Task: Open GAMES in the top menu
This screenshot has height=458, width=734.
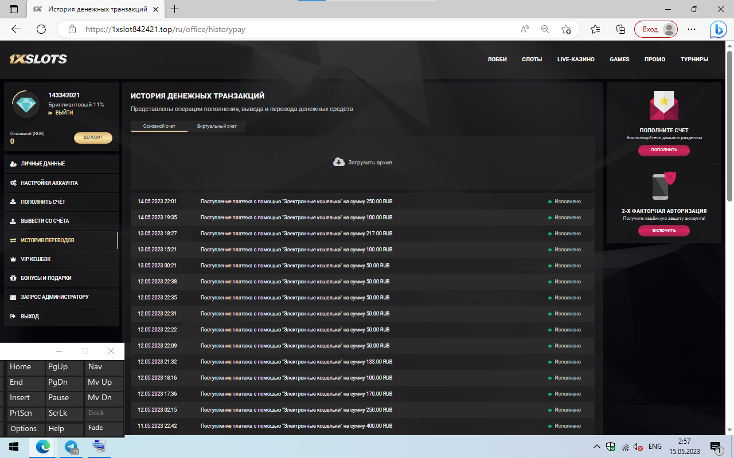Action: 619,60
